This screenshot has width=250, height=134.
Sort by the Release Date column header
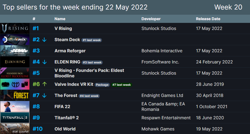pyautogui.click(x=208, y=19)
